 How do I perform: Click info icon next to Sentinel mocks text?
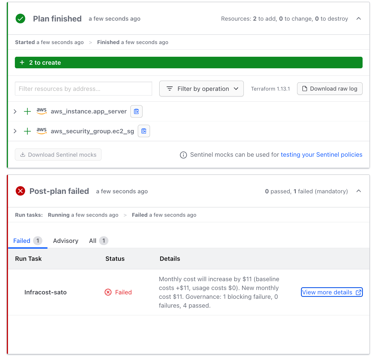[x=183, y=155]
